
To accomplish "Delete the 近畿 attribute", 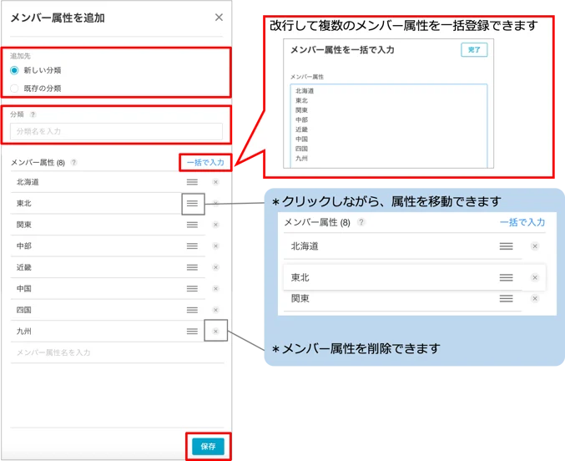I will 215,267.
